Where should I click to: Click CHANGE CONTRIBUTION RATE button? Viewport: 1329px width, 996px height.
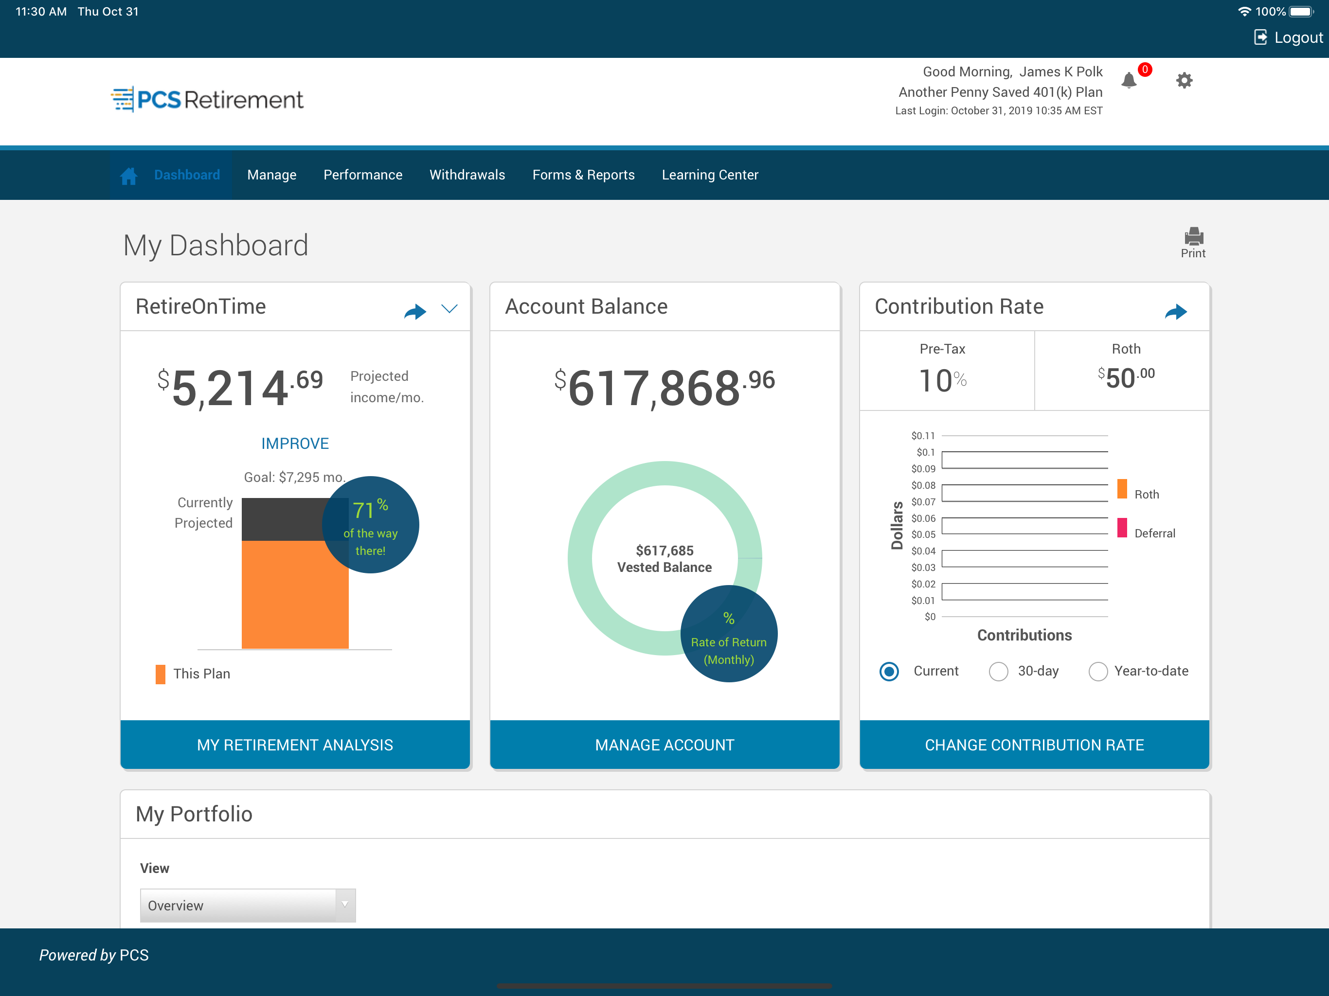(x=1034, y=744)
